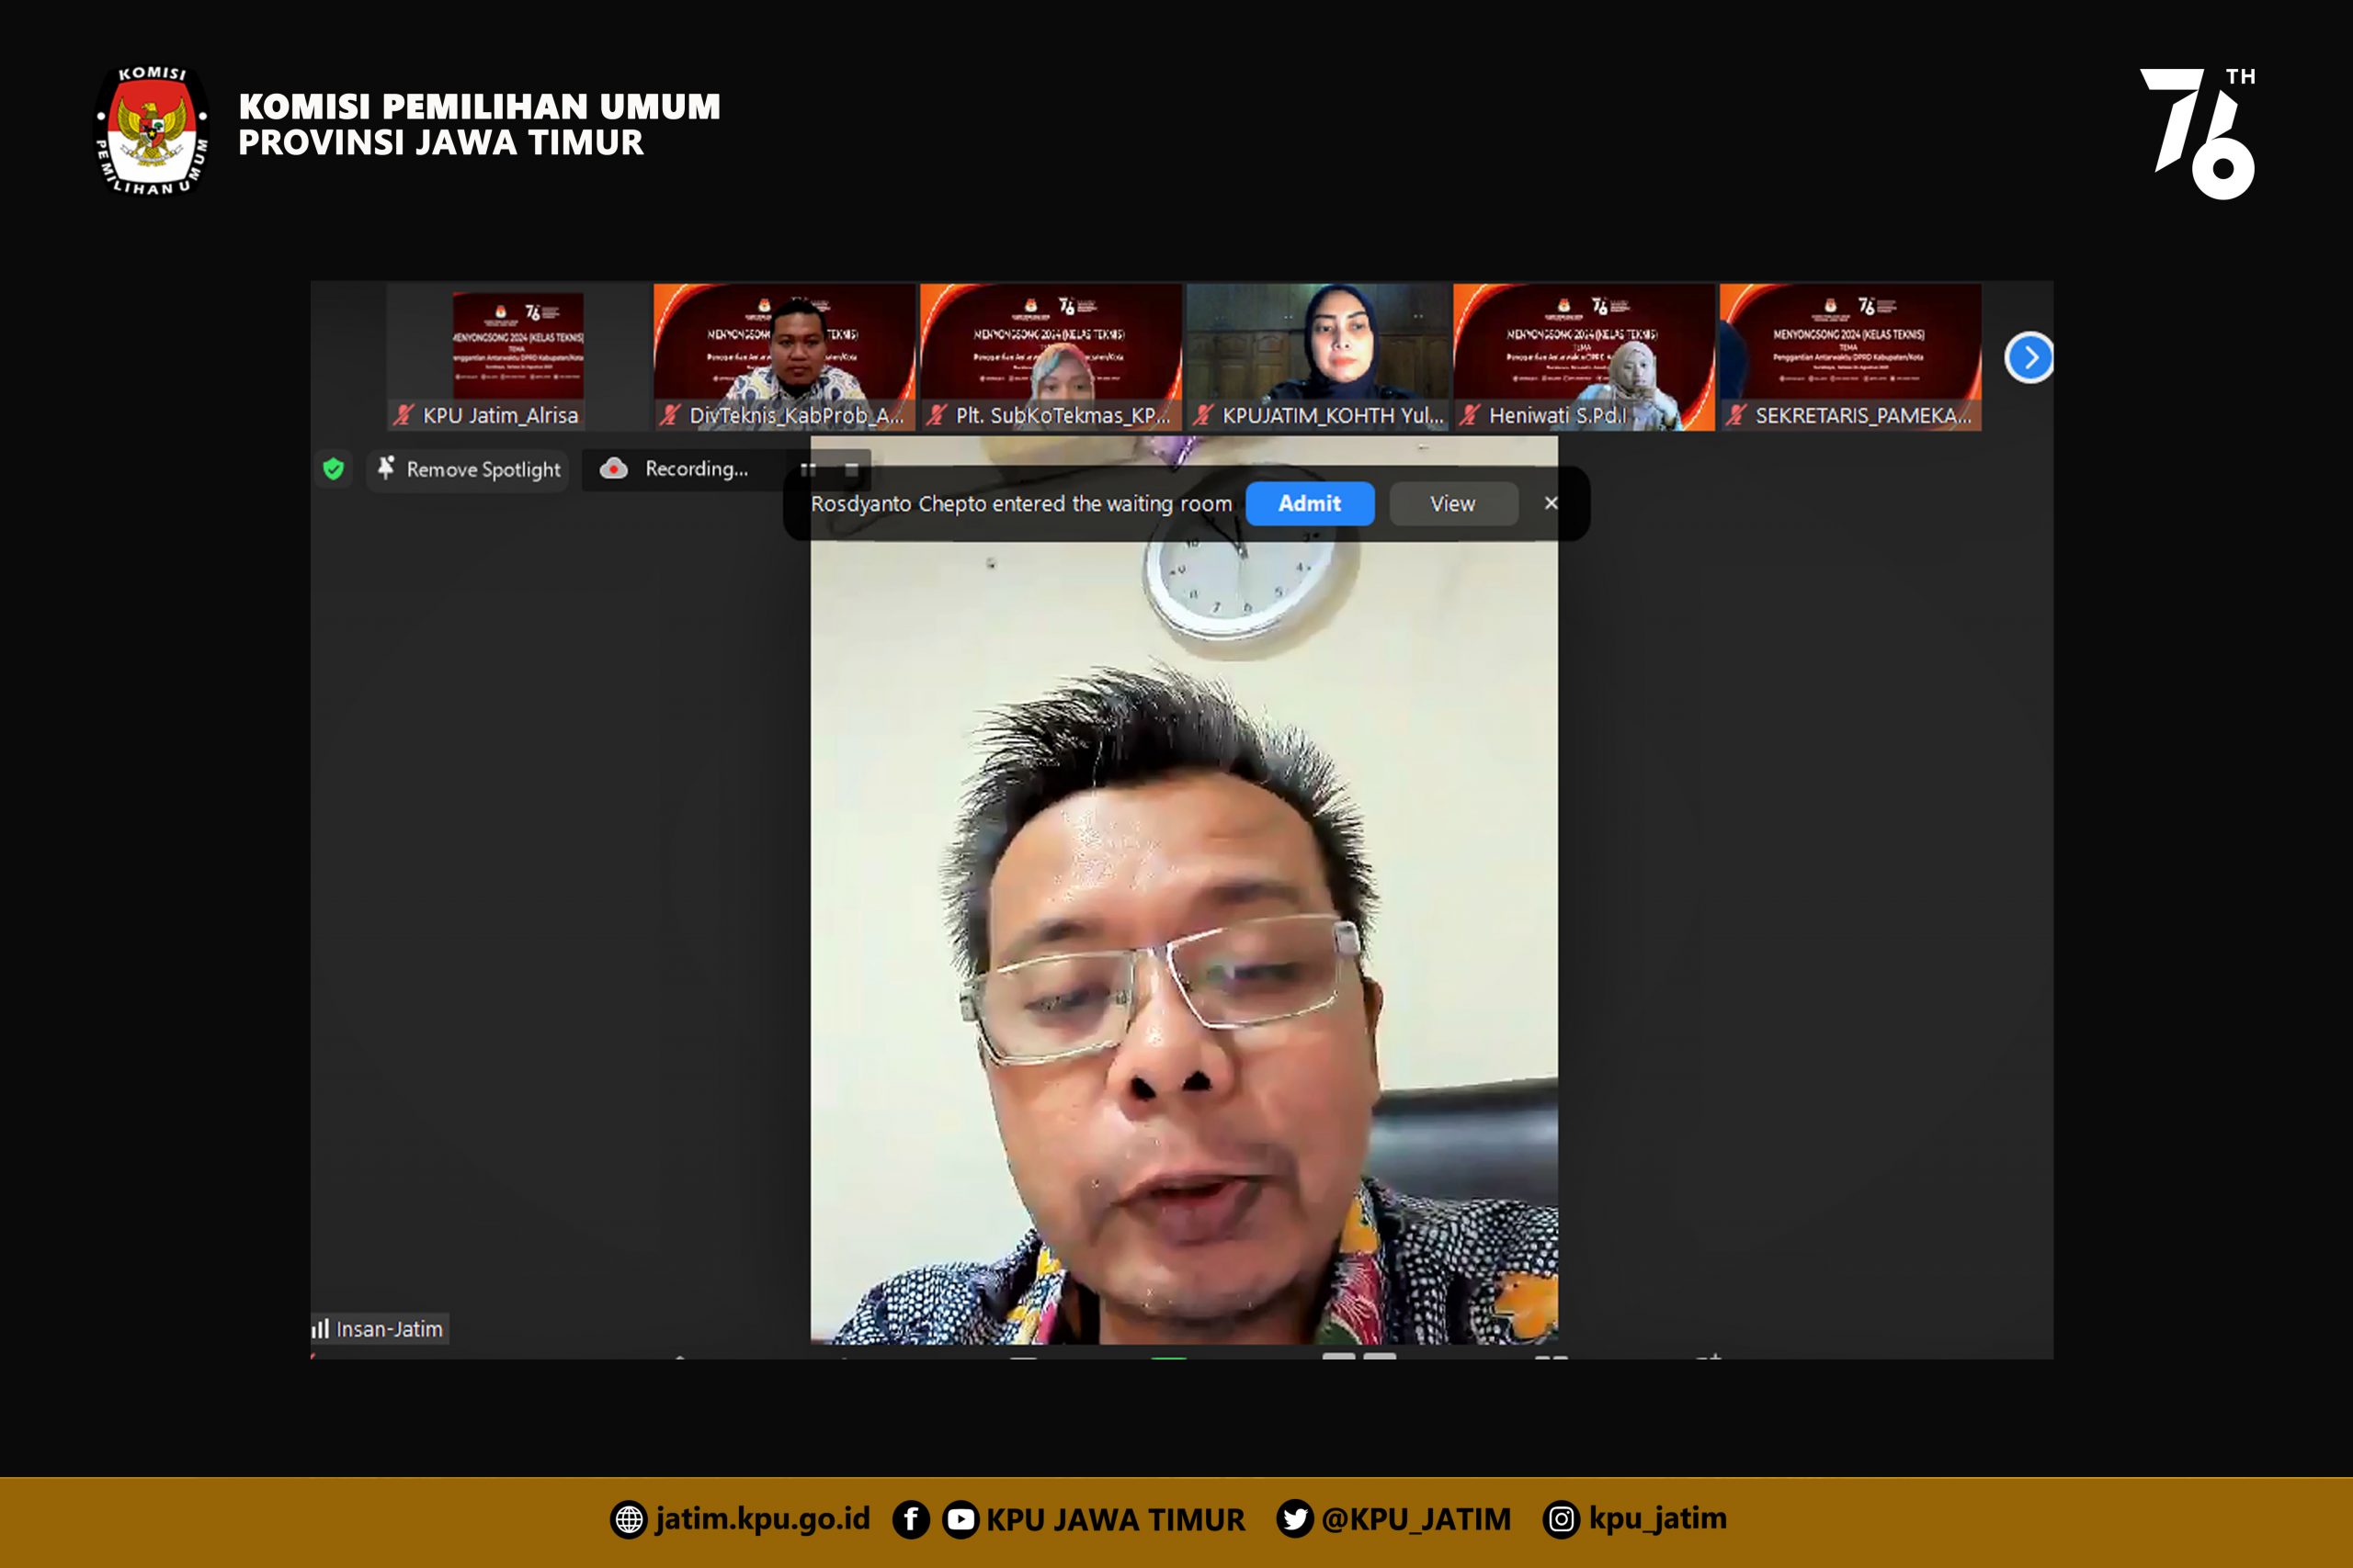Click Insan-Jatim signal strength label

380,1329
